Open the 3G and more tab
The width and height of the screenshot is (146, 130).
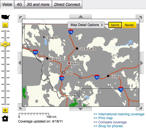pyautogui.click(x=38, y=4)
